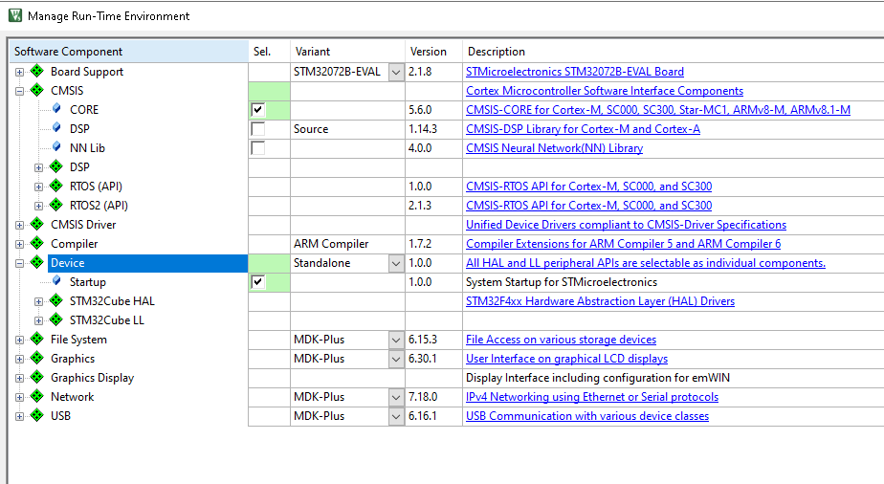Open the Compiler Extensions for ARM Compiler link
Image resolution: width=884 pixels, height=484 pixels.
point(623,244)
